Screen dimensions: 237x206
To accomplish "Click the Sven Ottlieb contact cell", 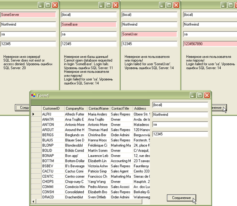I will click(99, 197).
